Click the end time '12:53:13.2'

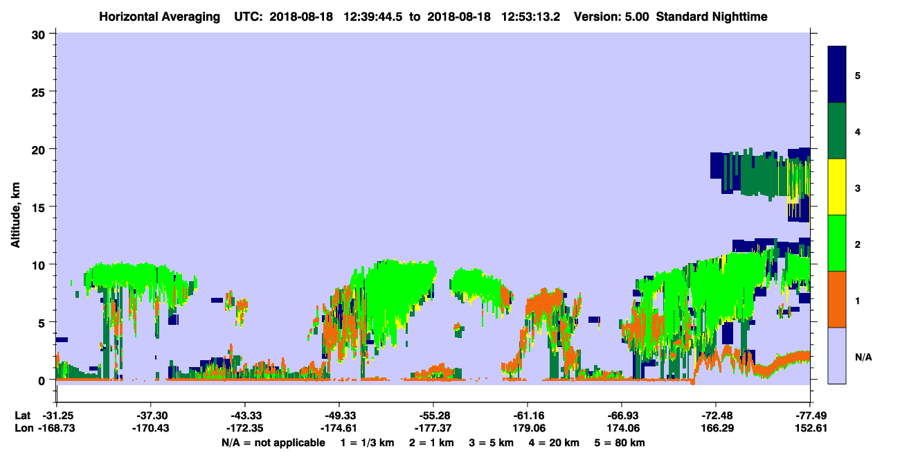pyautogui.click(x=531, y=16)
